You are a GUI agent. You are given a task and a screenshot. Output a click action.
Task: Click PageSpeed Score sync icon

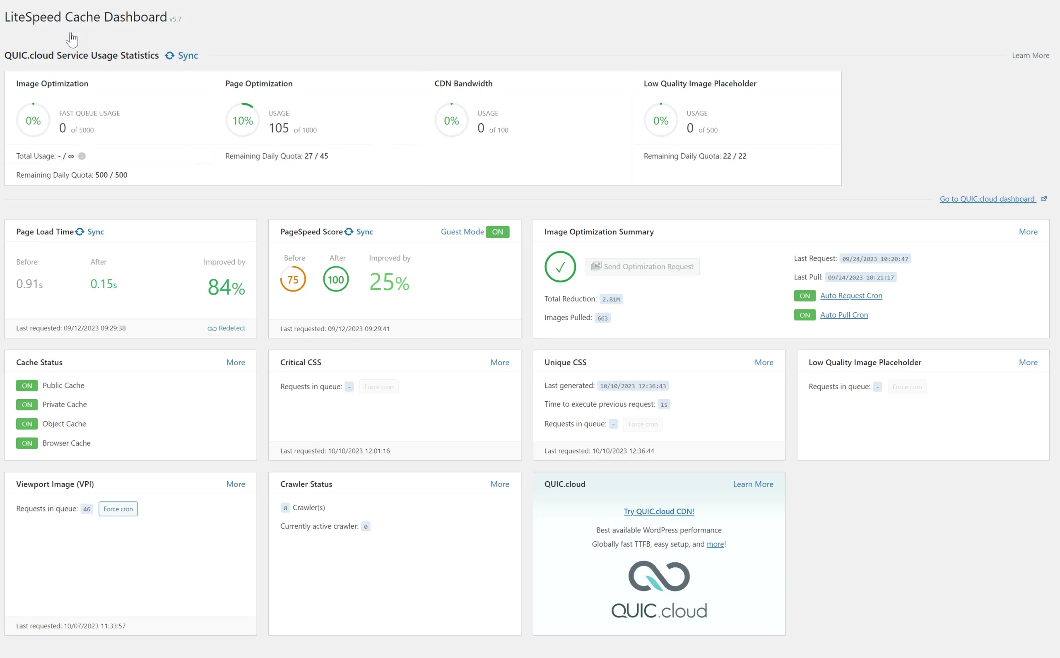pyautogui.click(x=349, y=232)
